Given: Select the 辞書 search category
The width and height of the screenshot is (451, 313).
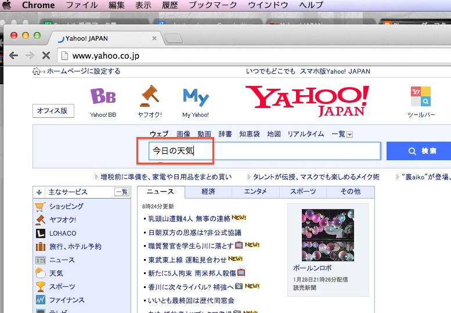Looking at the screenshot, I should 225,134.
